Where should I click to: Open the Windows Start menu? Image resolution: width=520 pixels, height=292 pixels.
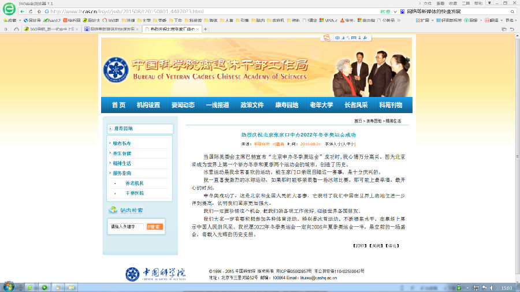(x=9, y=286)
